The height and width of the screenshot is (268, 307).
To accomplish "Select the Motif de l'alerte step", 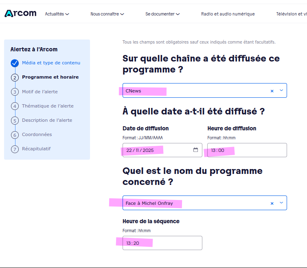I will tap(40, 91).
